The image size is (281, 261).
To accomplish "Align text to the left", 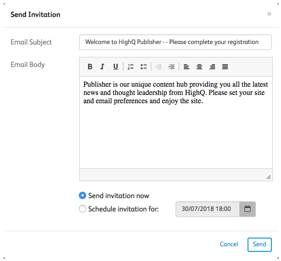I will click(187, 67).
